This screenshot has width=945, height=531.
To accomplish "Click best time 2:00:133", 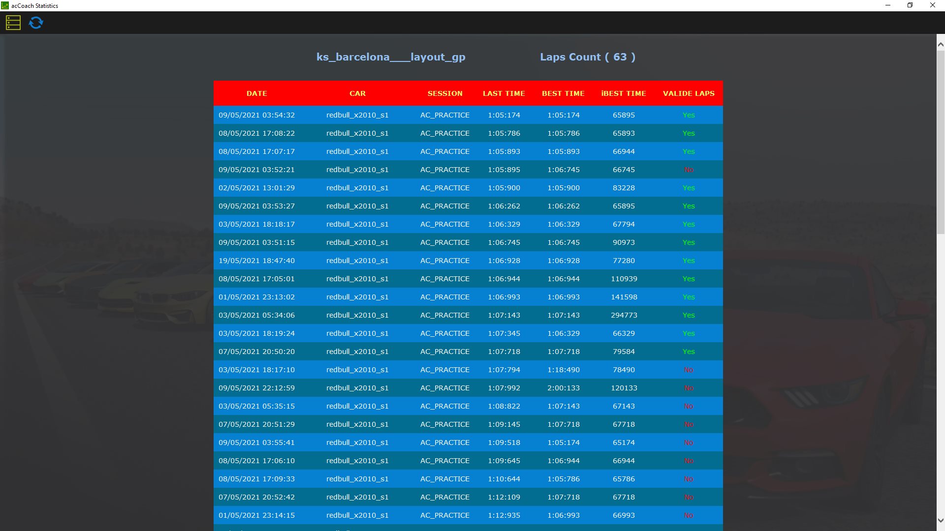I will pos(564,388).
